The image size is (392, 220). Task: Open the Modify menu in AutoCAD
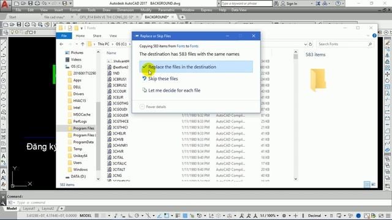[x=146, y=10]
